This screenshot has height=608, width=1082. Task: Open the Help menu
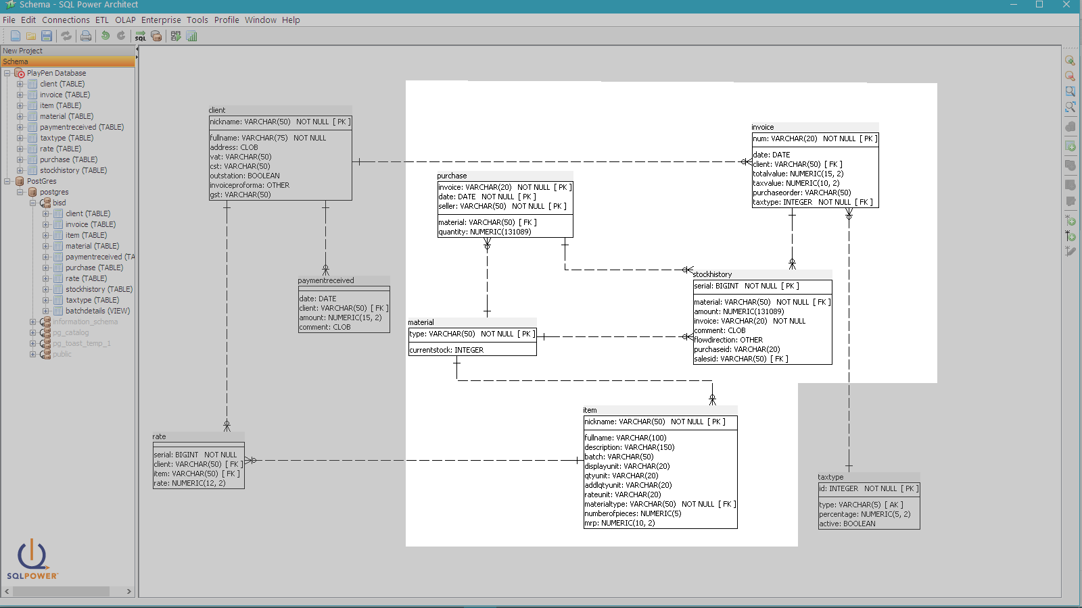click(291, 20)
